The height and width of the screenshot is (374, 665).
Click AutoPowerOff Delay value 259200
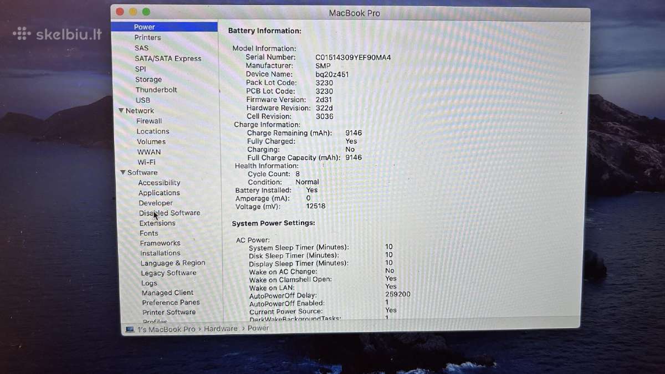(x=398, y=294)
